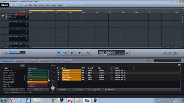This screenshot has width=184, height=103.
Task: Switch to the Instruments tab
Action: tap(33, 61)
